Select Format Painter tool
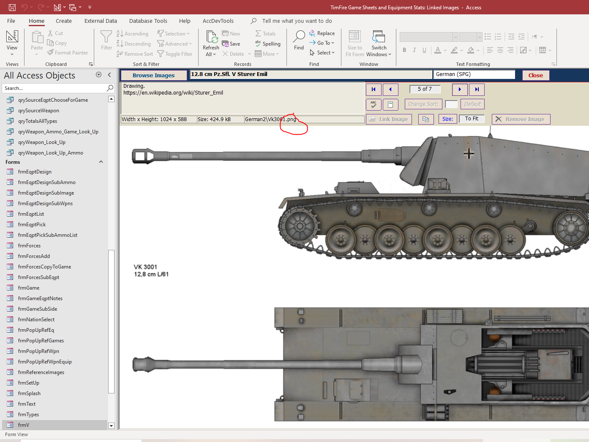This screenshot has height=442, width=589. tap(68, 53)
